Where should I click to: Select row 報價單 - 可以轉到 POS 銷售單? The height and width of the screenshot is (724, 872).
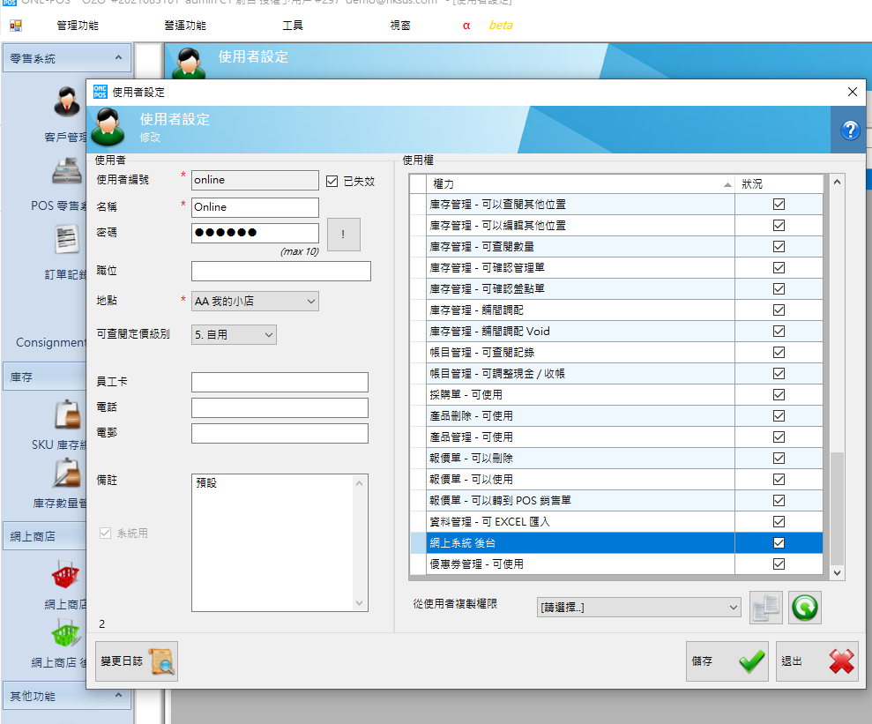tap(616, 501)
